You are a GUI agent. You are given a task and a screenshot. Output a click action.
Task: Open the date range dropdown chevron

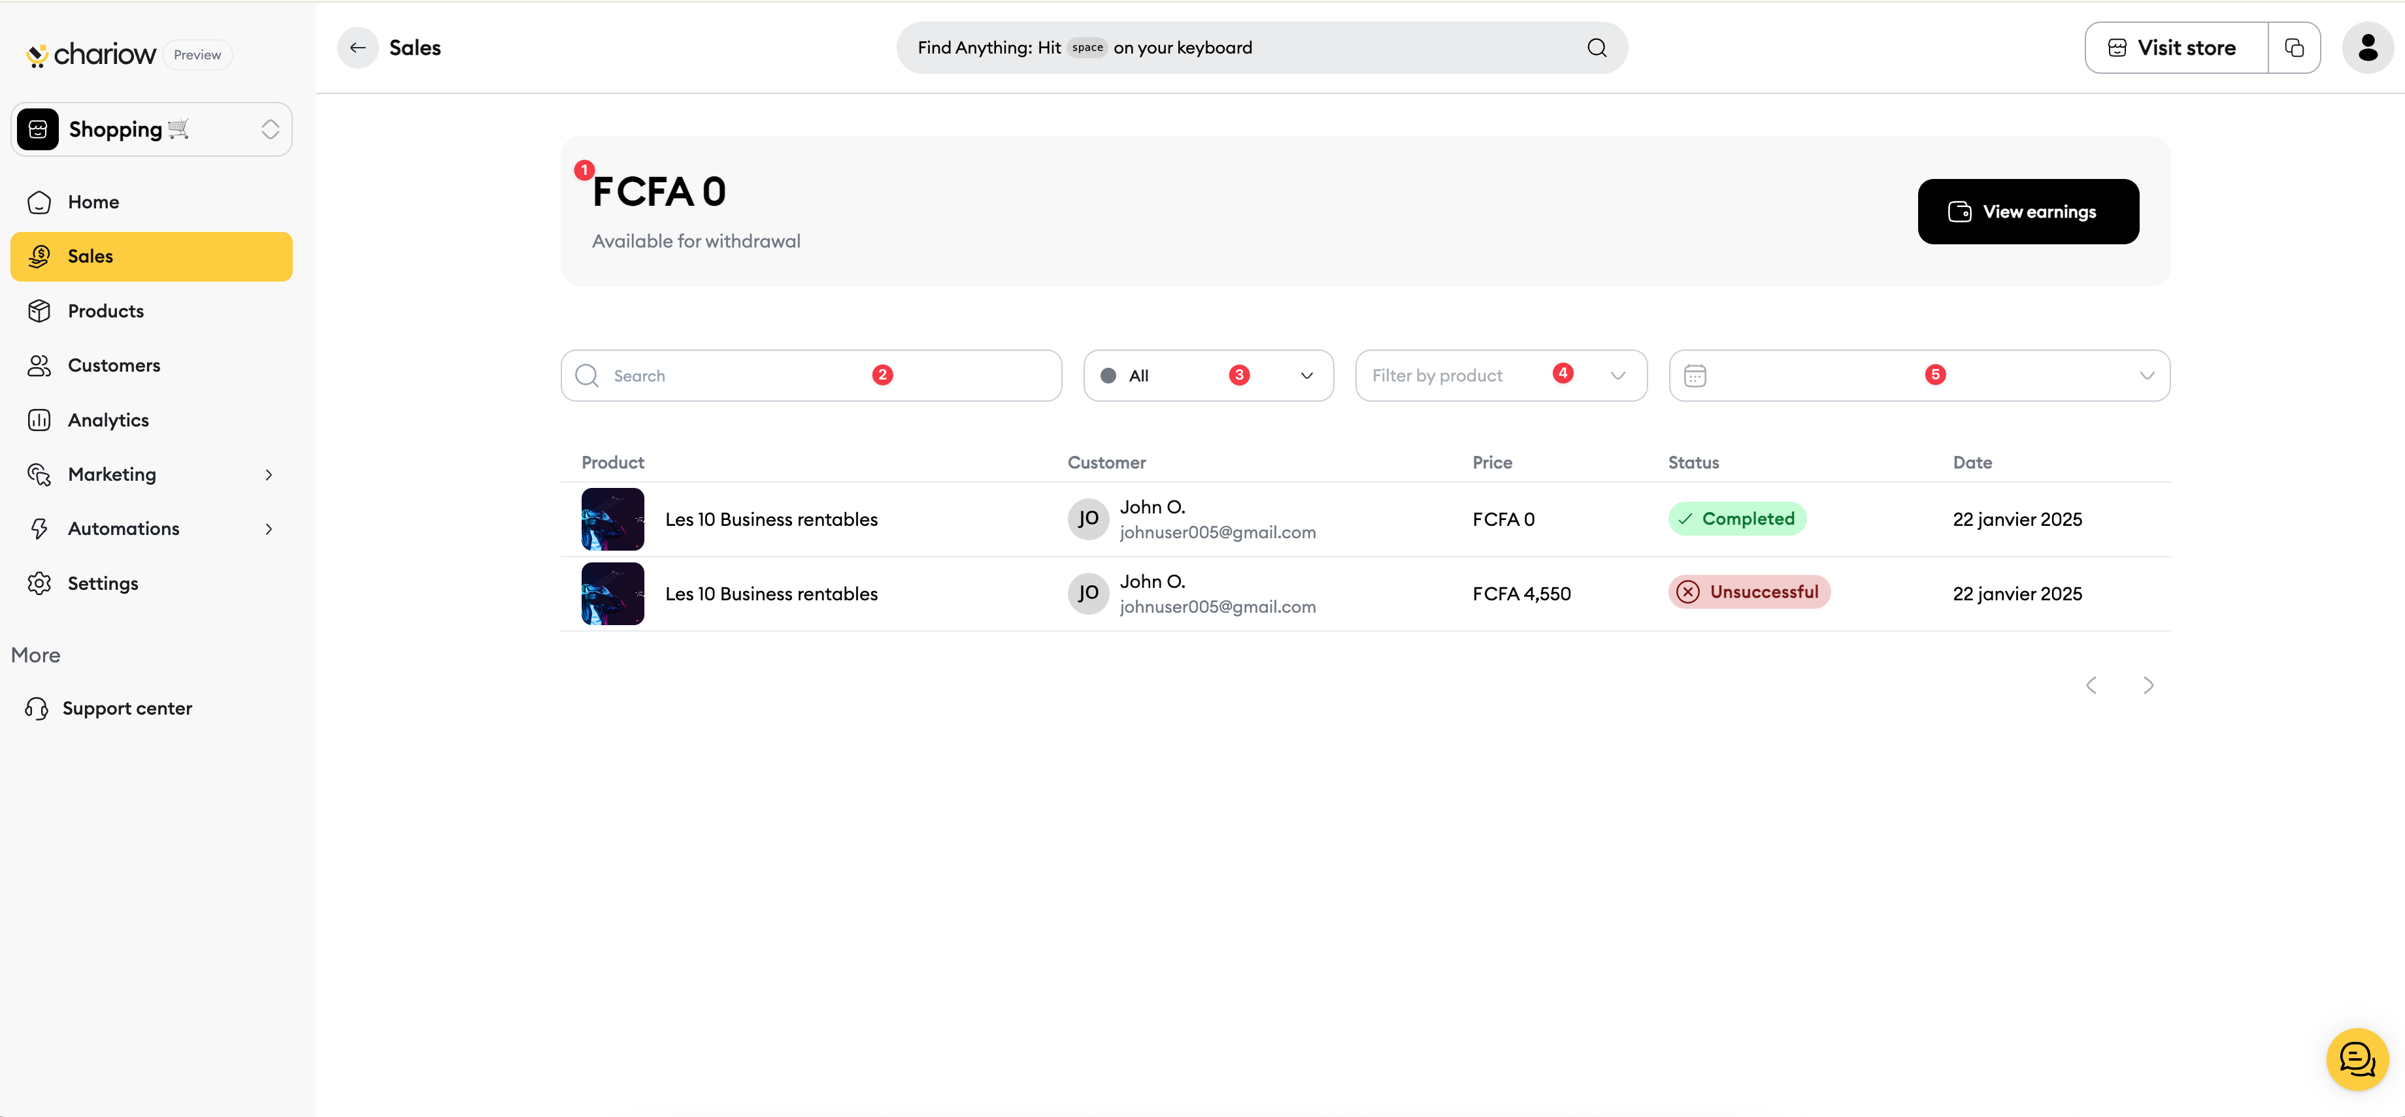click(2146, 376)
